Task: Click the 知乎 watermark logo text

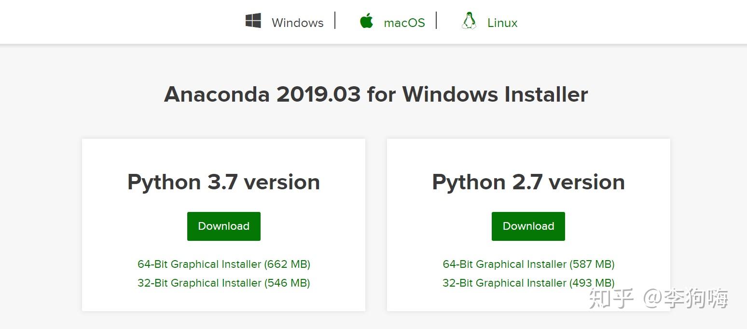Action: (x=610, y=299)
